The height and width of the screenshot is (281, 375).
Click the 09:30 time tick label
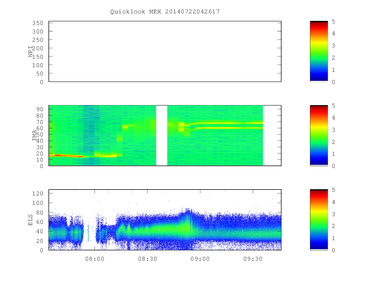point(253,259)
